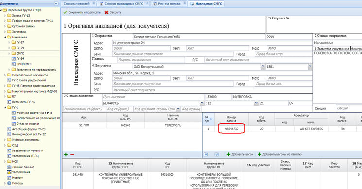Open dropdown next to code 112
The image size is (362, 189).
(256, 103)
